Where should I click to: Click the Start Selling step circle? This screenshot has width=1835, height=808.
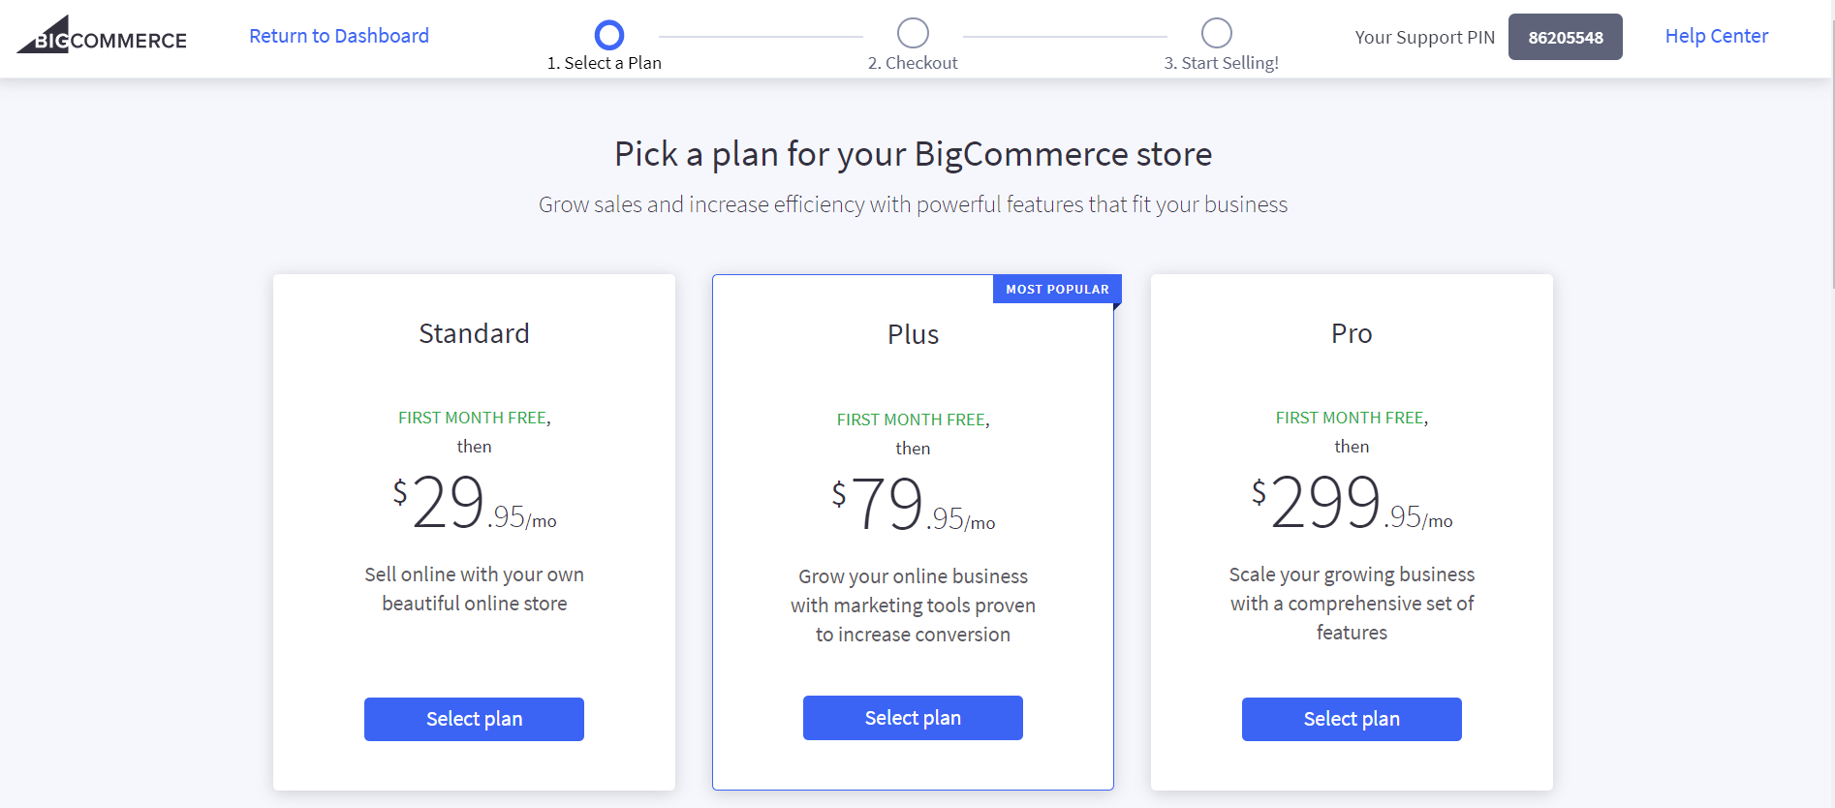tap(1217, 33)
